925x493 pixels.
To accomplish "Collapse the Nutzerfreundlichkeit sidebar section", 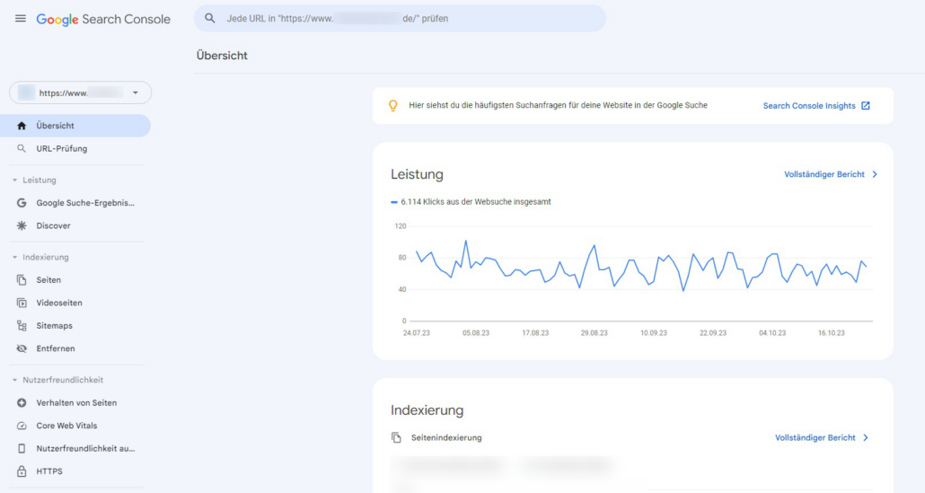I will (57, 380).
